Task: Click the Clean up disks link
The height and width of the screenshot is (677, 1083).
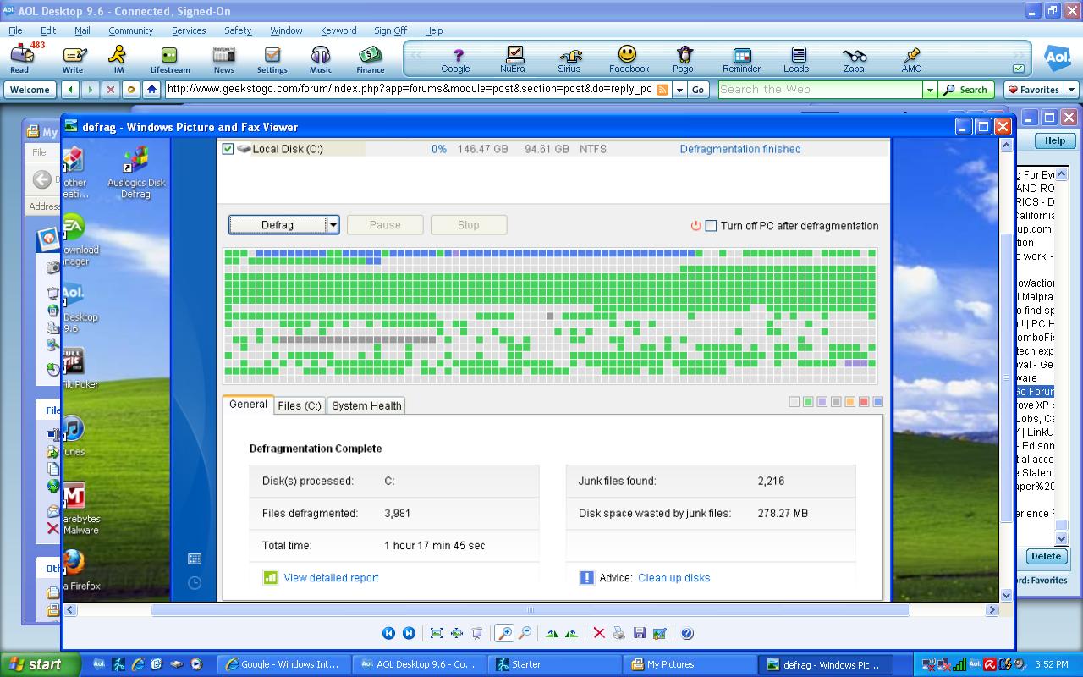Action: point(673,578)
